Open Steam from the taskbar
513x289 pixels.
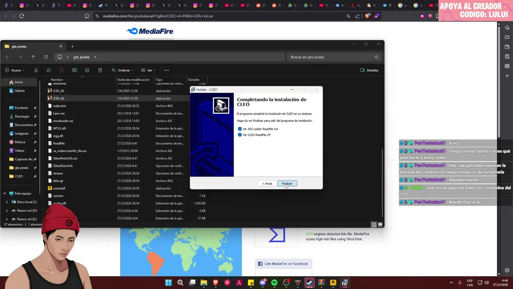(310, 283)
